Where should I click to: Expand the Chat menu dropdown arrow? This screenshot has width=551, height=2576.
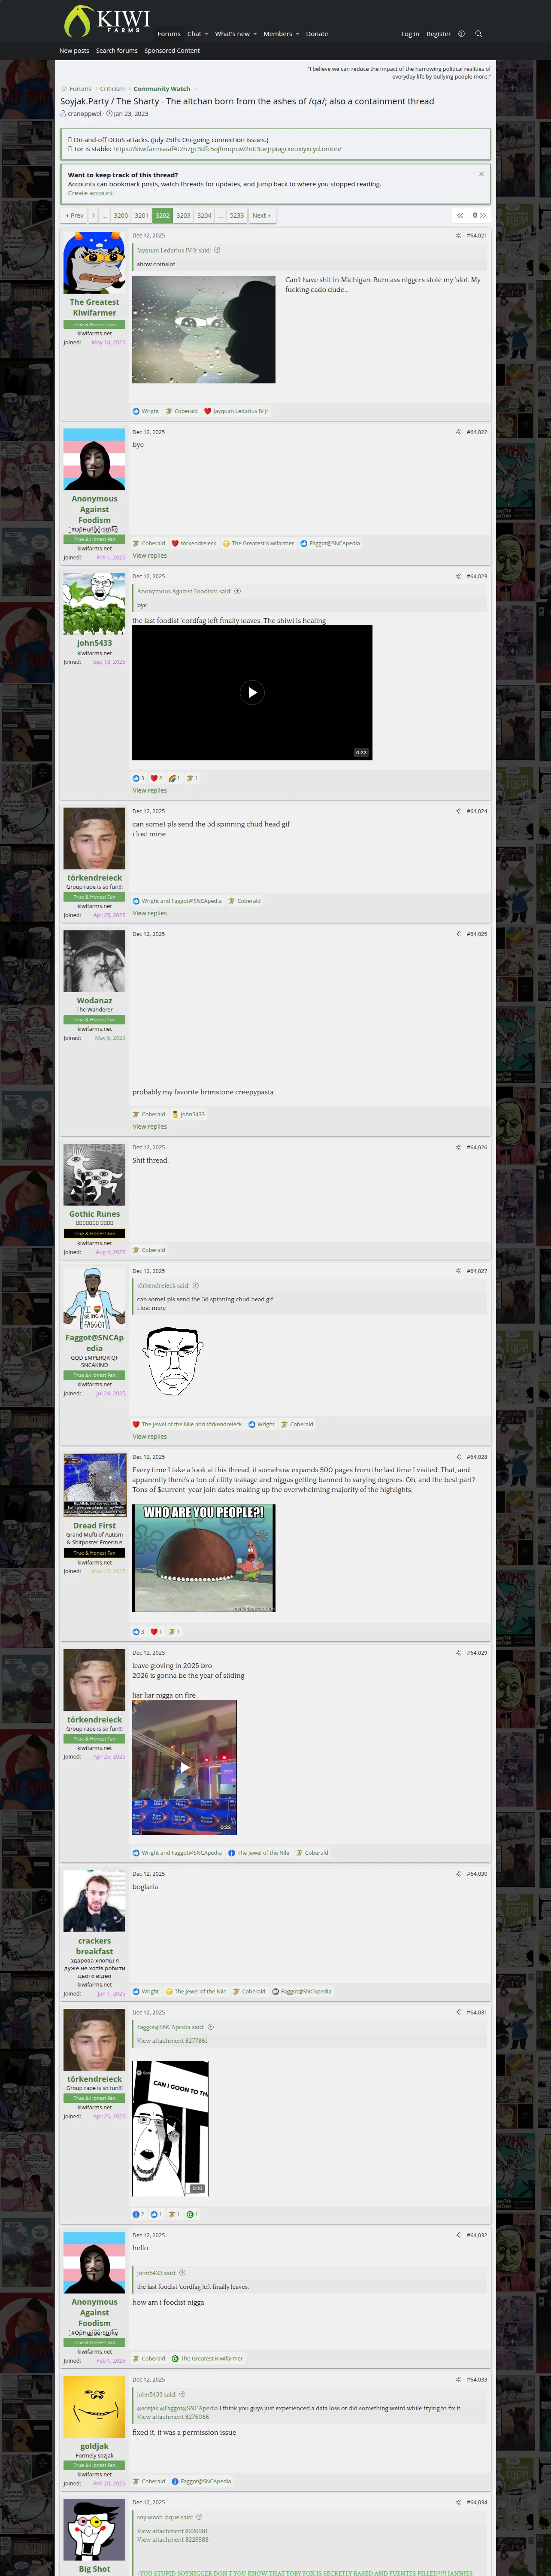pos(206,34)
